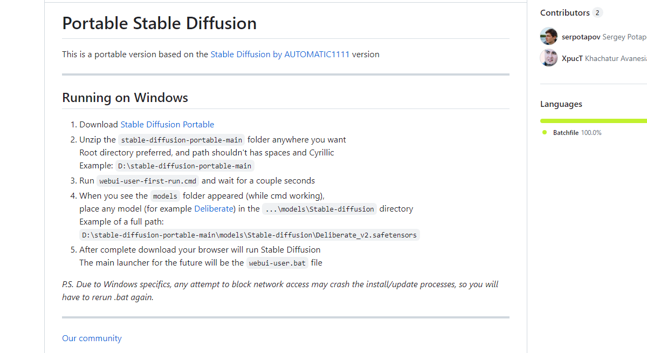Click the webui-user-first-run.cmd code snippet
Screen dimensions: 647x353
tap(148, 181)
